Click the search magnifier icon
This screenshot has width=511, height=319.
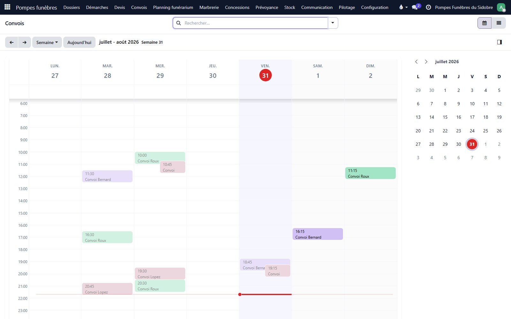179,23
